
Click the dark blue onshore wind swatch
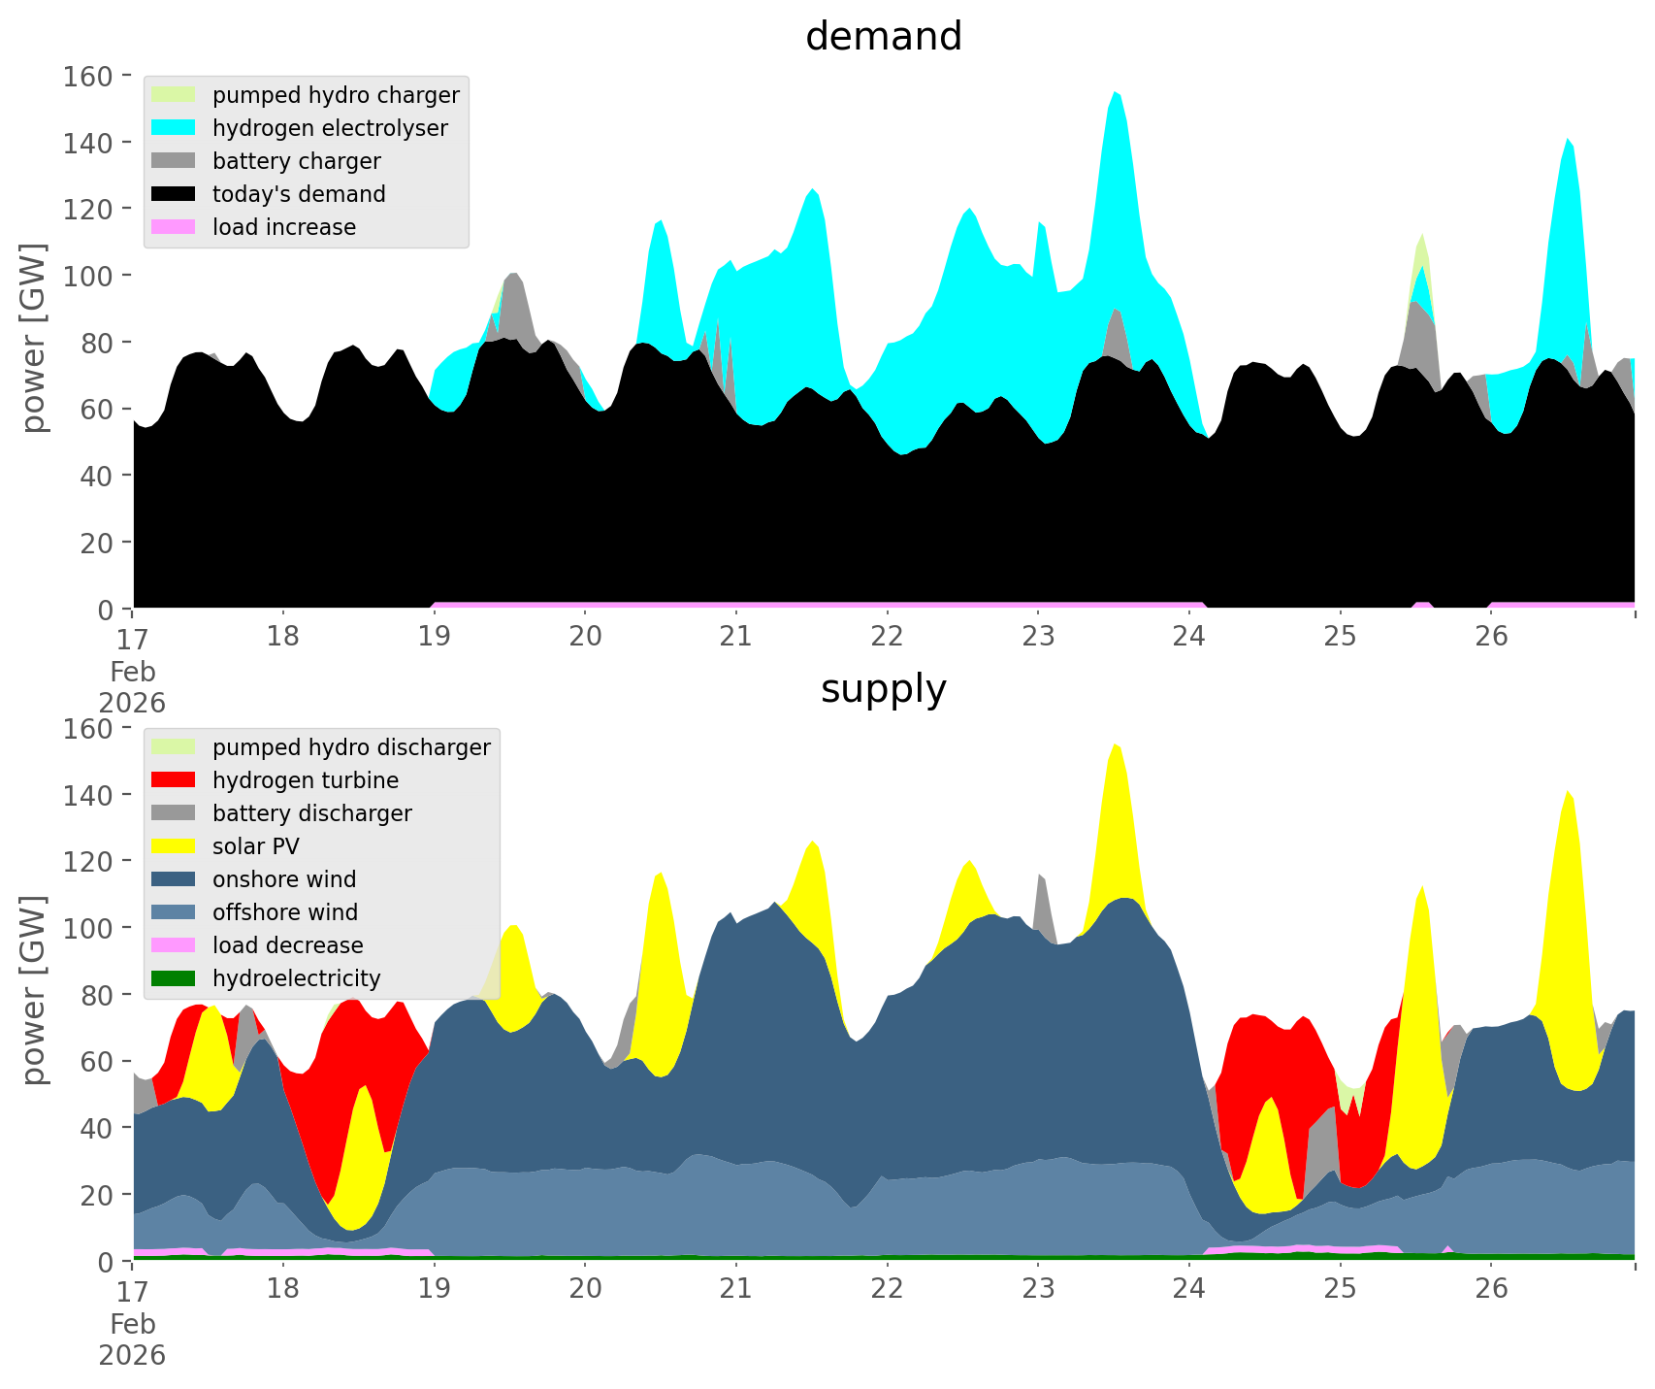[175, 879]
